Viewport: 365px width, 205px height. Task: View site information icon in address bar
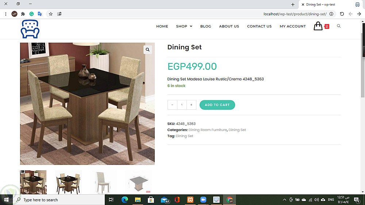[331, 14]
